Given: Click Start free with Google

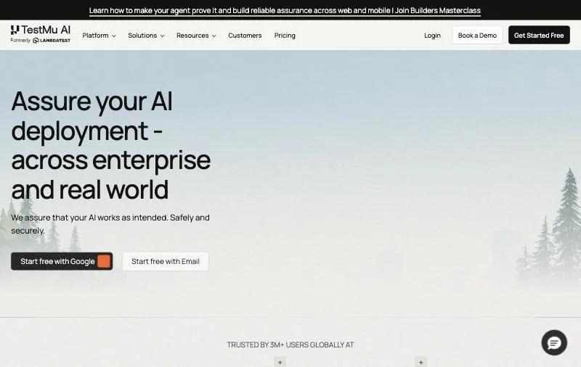Looking at the screenshot, I should click(62, 261).
